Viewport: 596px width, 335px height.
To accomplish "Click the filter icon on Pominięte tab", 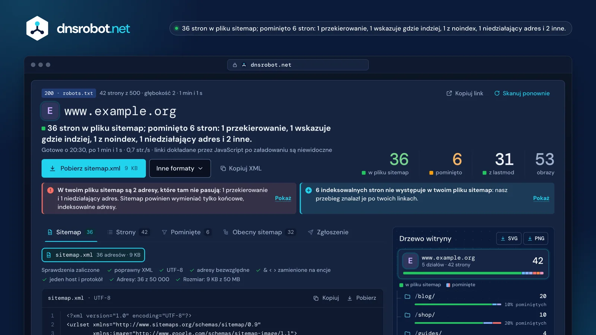I will coord(164,232).
